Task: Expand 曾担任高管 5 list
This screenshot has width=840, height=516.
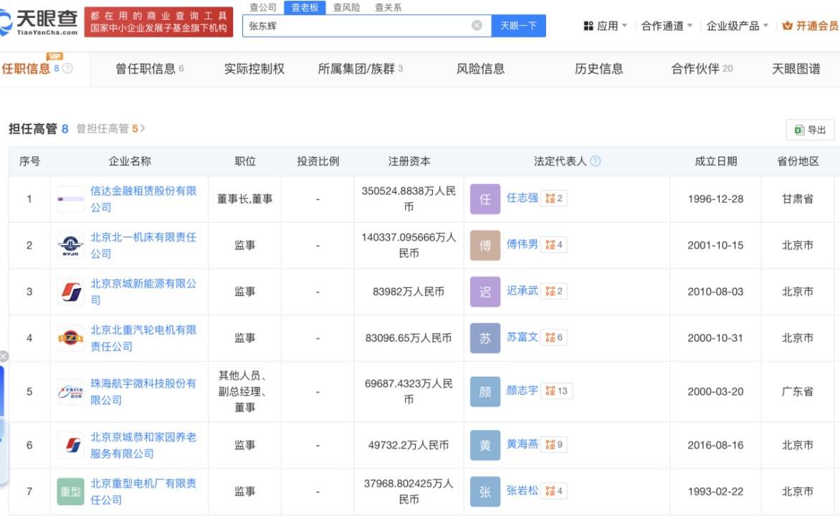Action: tap(111, 128)
